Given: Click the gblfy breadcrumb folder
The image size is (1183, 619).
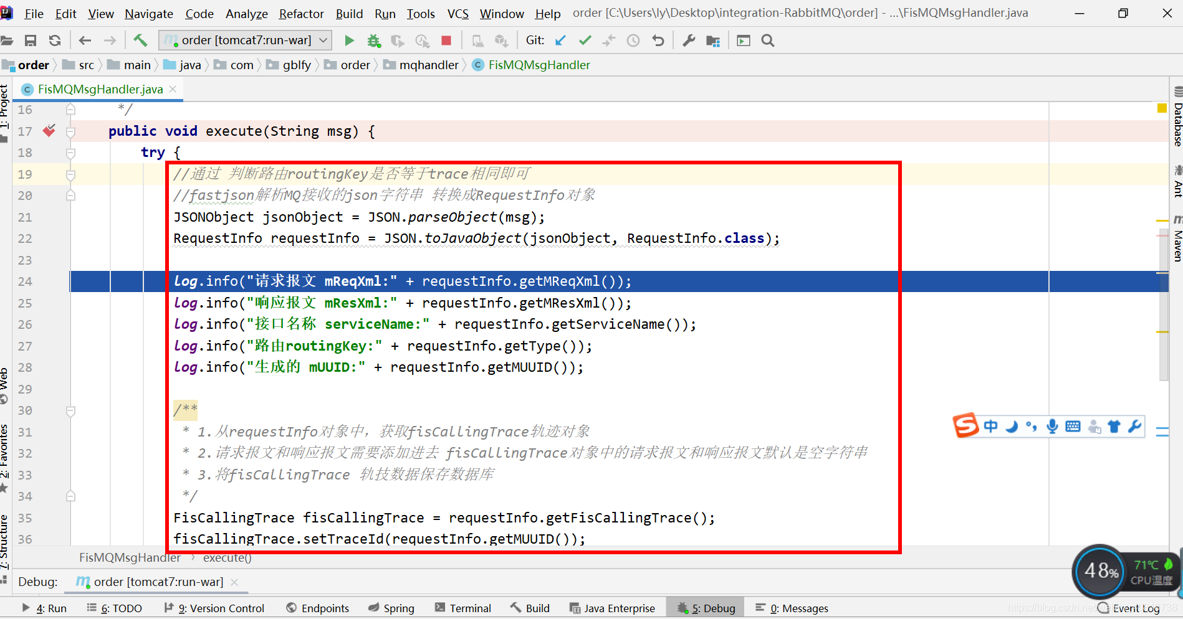Looking at the screenshot, I should (289, 65).
